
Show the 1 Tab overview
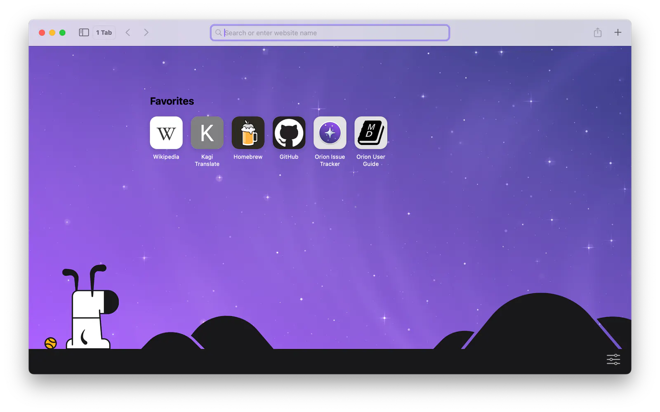104,33
